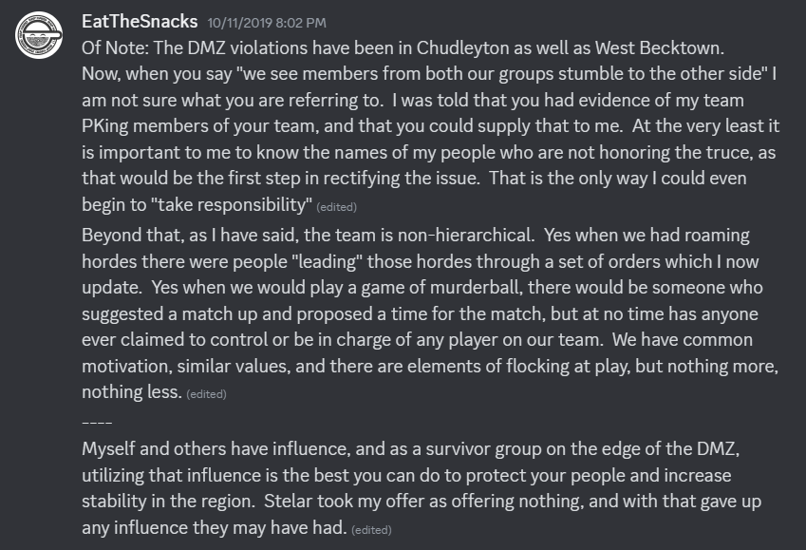Click the words "West Becktown"
This screenshot has height=550, width=806.
pos(658,47)
